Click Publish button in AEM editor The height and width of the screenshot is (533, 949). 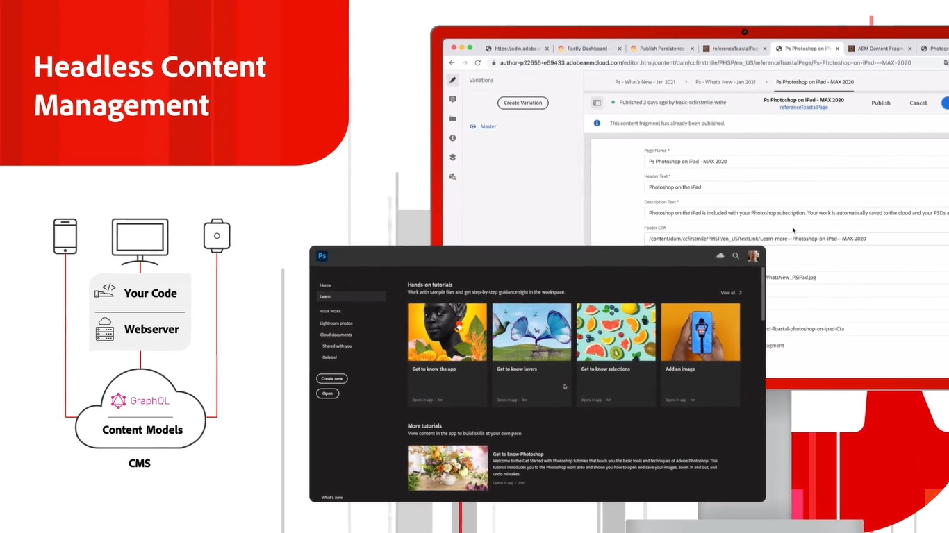pyautogui.click(x=881, y=103)
